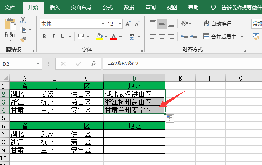
Task: Enable 自动换行 wrap text
Action: click(217, 24)
